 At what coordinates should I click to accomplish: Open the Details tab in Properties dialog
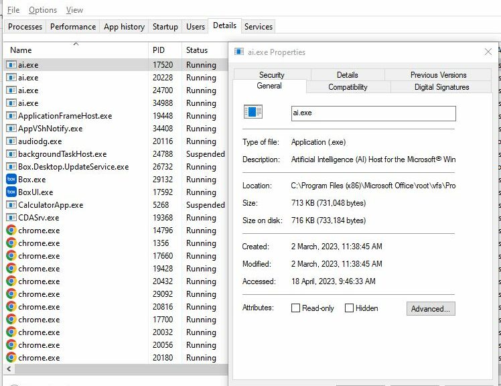coord(348,75)
